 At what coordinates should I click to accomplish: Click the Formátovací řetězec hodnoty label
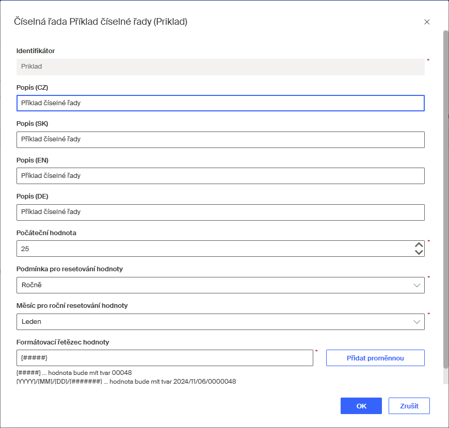pos(63,342)
